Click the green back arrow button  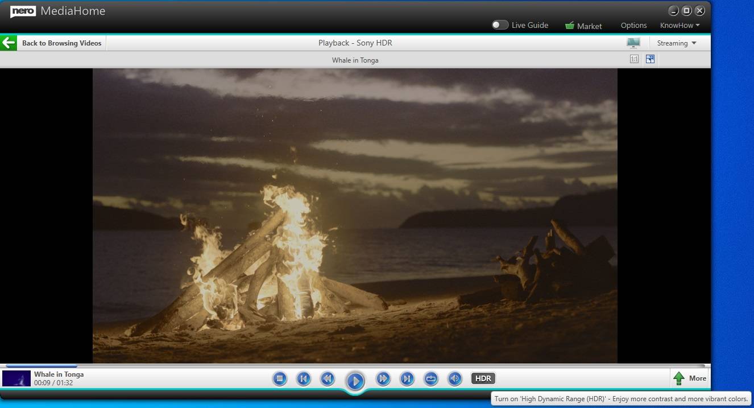tap(9, 43)
